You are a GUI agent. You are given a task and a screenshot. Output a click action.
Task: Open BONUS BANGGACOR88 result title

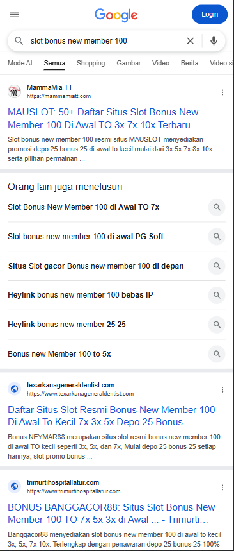[x=111, y=513]
